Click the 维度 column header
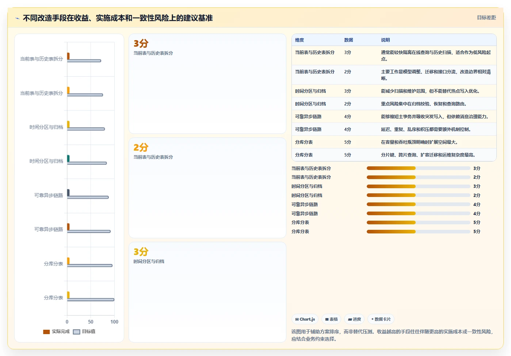The image size is (511, 356). [x=300, y=40]
